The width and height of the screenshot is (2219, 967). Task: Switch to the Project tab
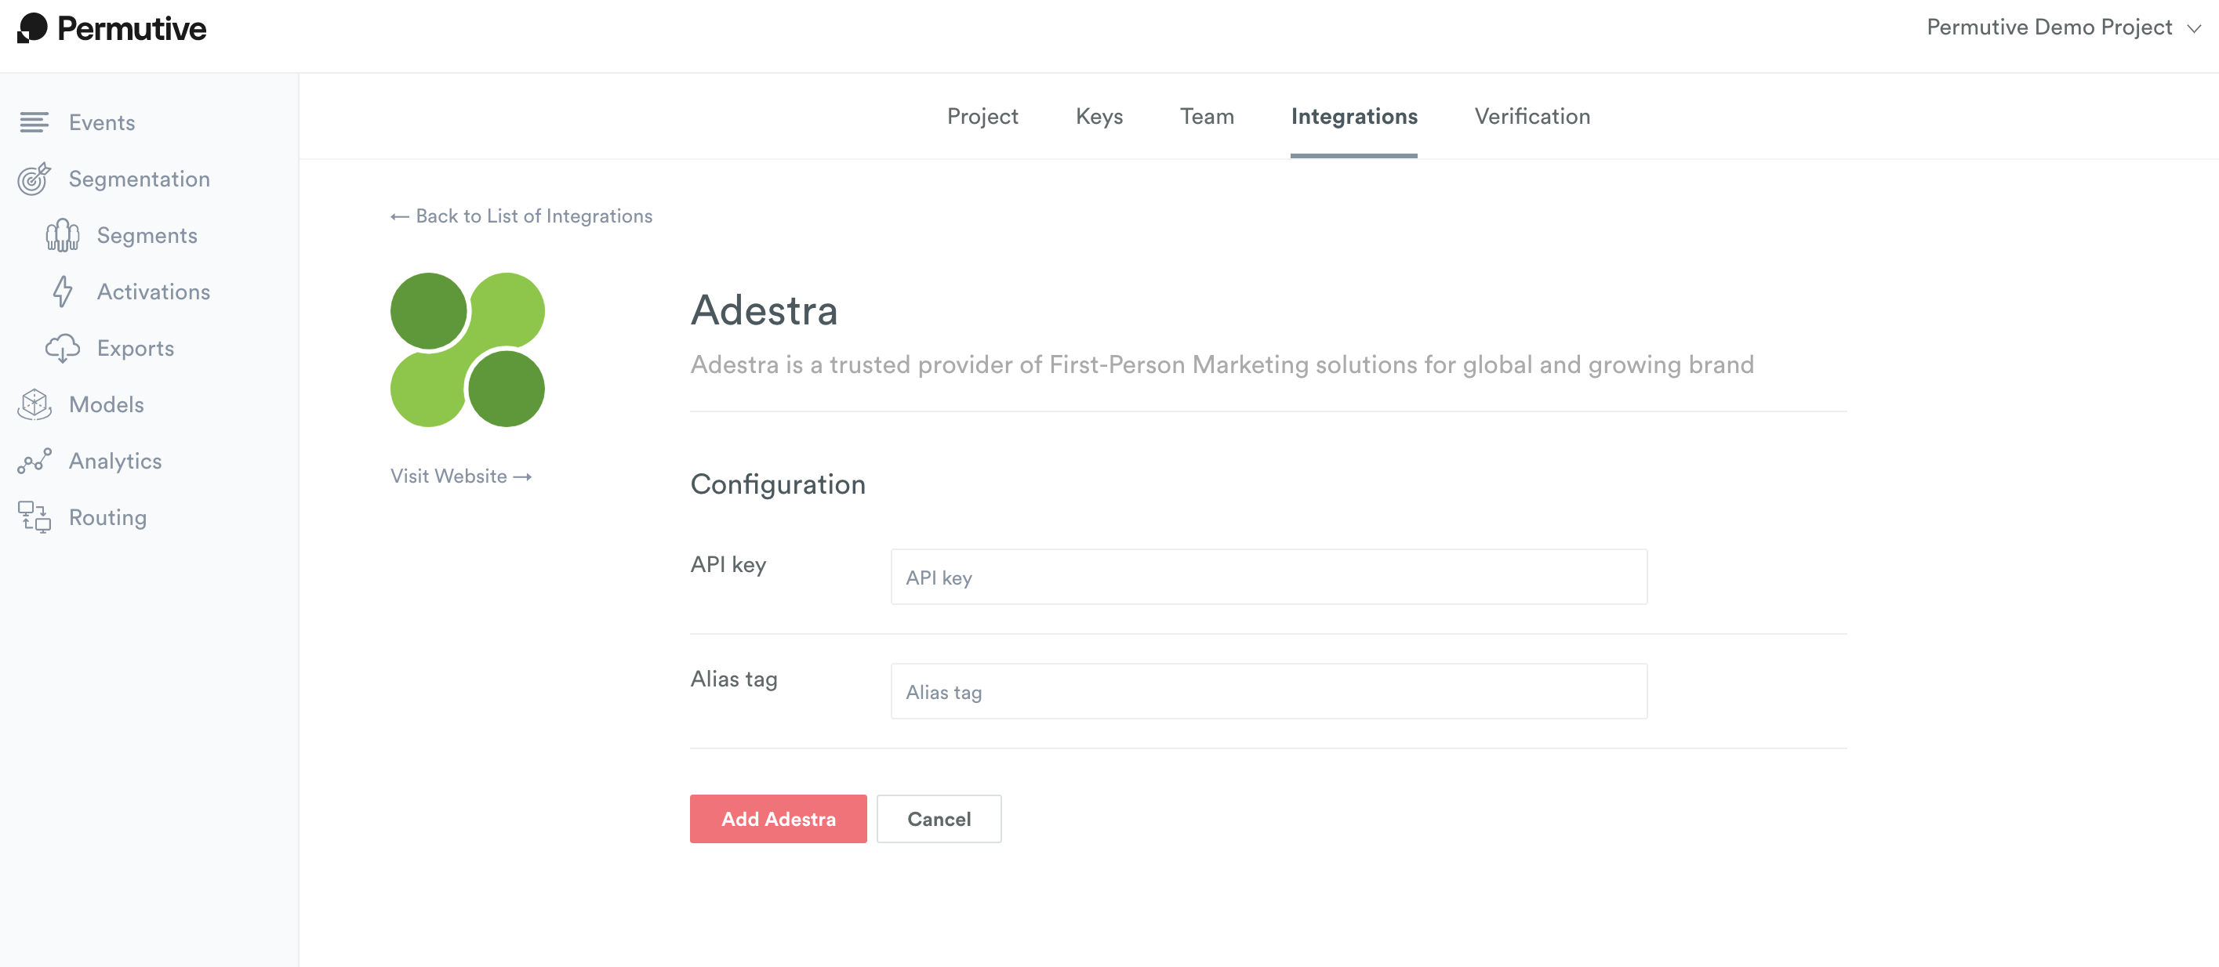click(982, 116)
